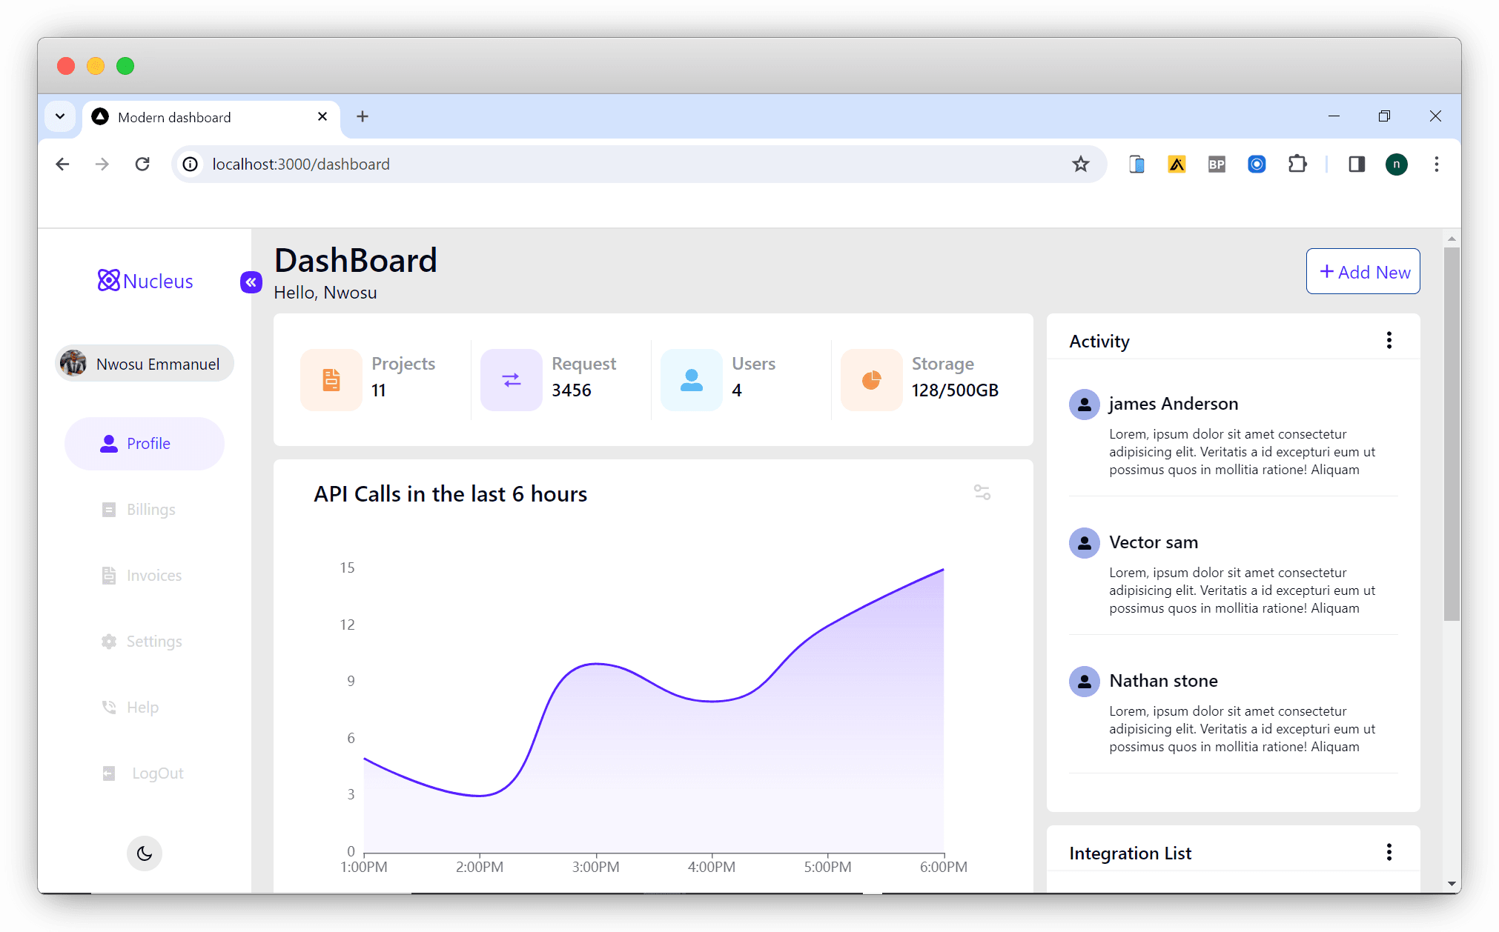Click james Anderson's avatar icon
The image size is (1499, 932).
click(x=1085, y=405)
